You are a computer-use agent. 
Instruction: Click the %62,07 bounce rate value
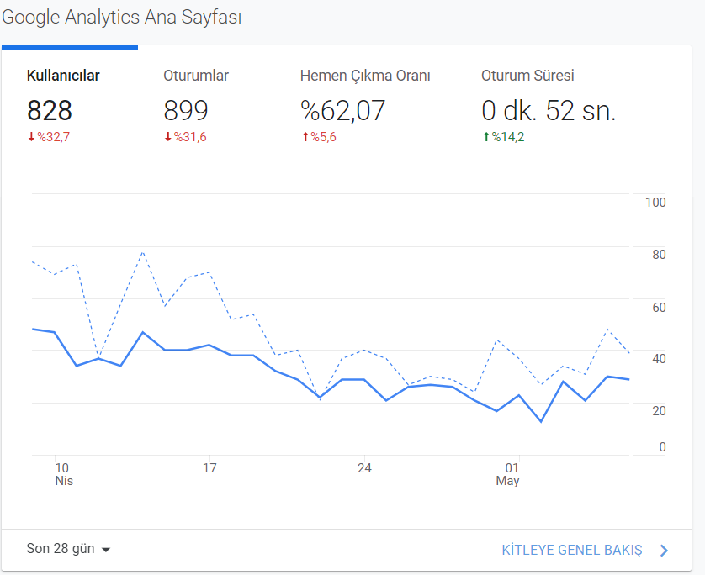[x=342, y=111]
